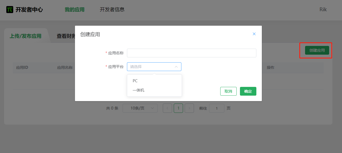Viewport: 342px width, 153px height.
Task: Click the 开发者中心 title text
Action: click(x=29, y=10)
